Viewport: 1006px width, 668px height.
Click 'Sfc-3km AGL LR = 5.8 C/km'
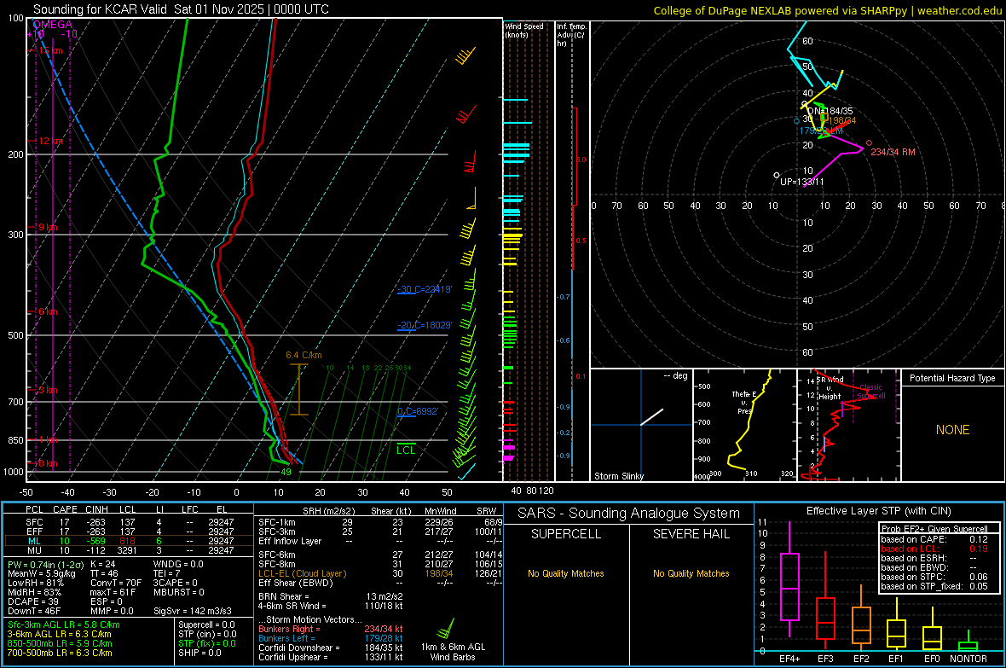(x=64, y=624)
